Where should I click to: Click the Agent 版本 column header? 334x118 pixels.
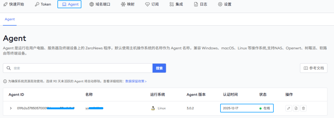pyautogui.click(x=196, y=94)
